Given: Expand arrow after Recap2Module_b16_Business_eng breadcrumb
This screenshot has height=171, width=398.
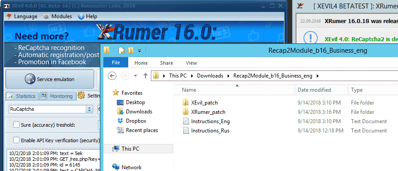Looking at the screenshot, I should point(317,76).
